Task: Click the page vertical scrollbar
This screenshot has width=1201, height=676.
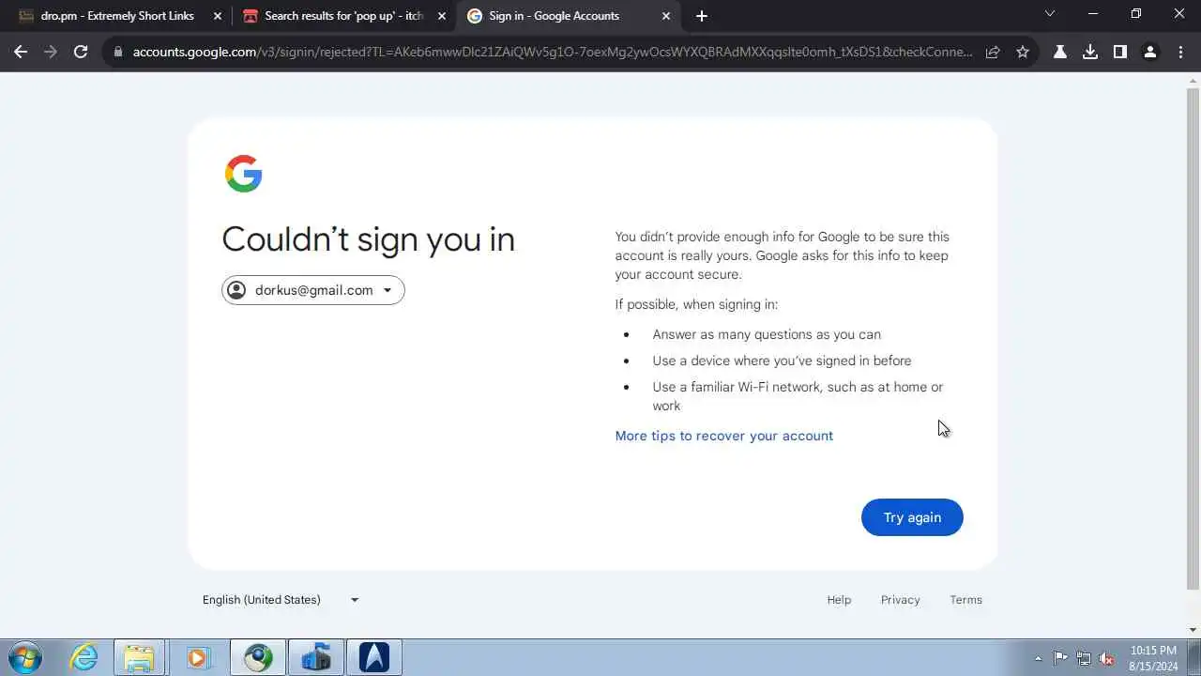Action: (1193, 339)
